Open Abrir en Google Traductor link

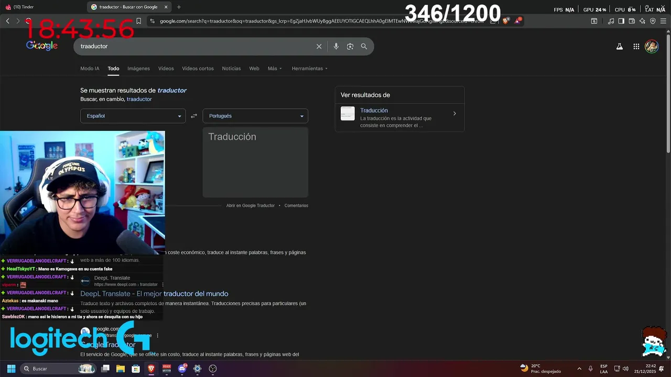click(251, 206)
